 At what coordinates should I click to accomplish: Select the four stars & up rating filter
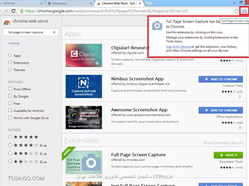tap(10, 145)
